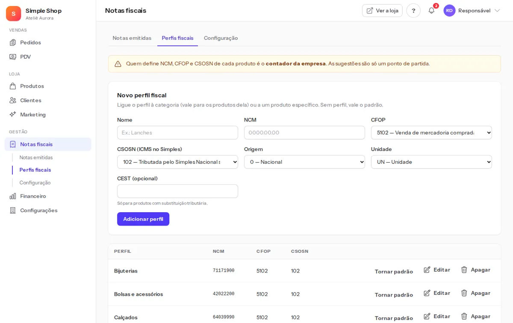
Task: Switch to the Configuração tab
Action: coord(221,38)
